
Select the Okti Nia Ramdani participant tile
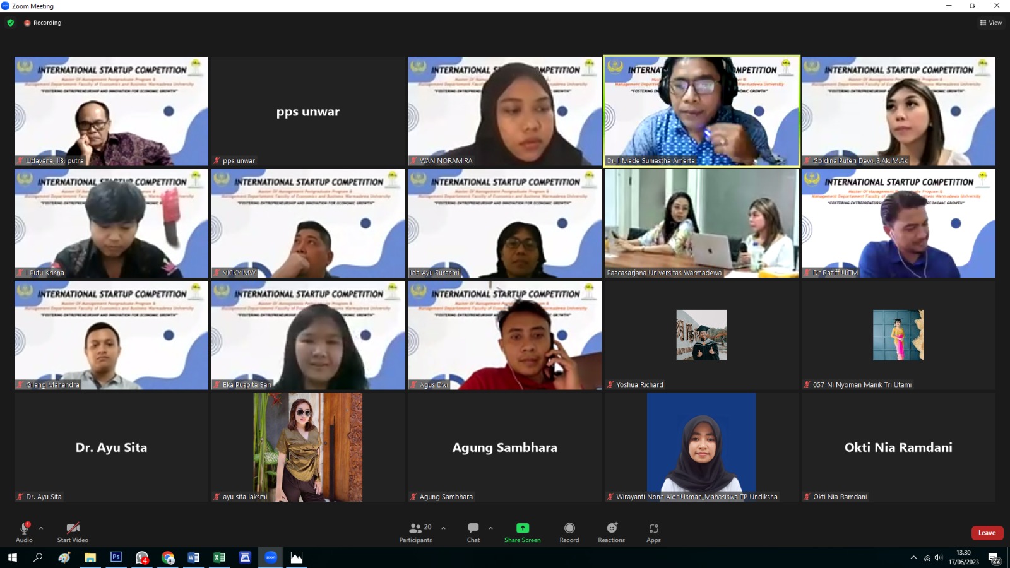point(898,447)
